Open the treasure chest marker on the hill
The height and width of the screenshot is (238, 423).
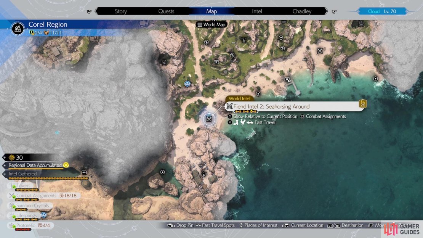click(x=216, y=62)
